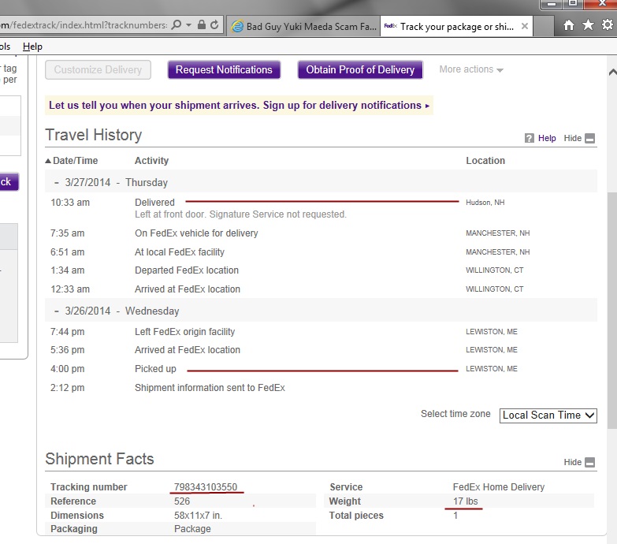Click the scrollbar up arrow
The width and height of the screenshot is (617, 544).
click(x=612, y=72)
